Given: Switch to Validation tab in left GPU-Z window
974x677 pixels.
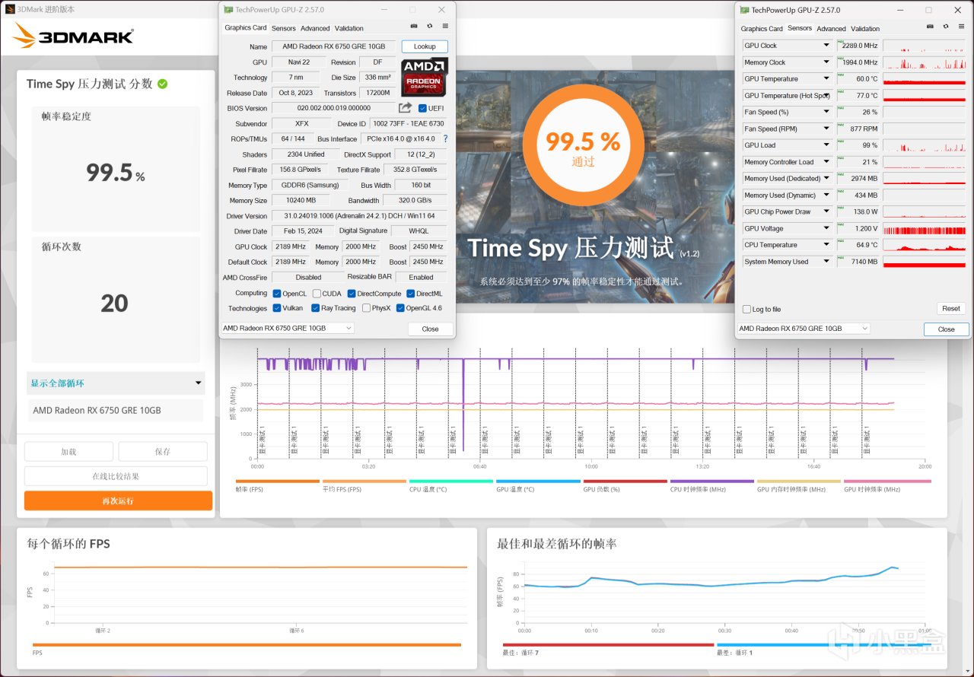Looking at the screenshot, I should [349, 28].
